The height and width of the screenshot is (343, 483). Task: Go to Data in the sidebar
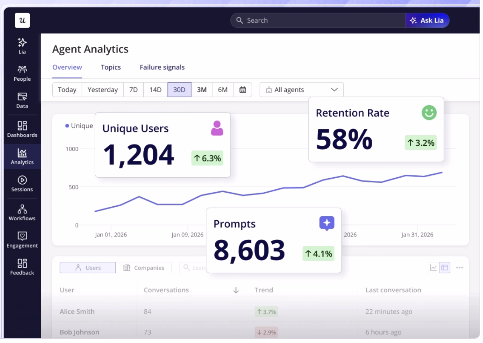click(x=22, y=100)
